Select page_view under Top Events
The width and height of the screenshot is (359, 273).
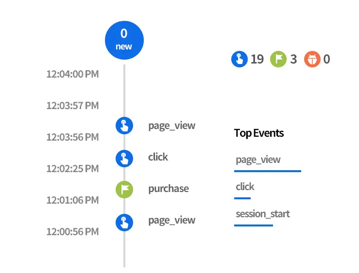258,160
